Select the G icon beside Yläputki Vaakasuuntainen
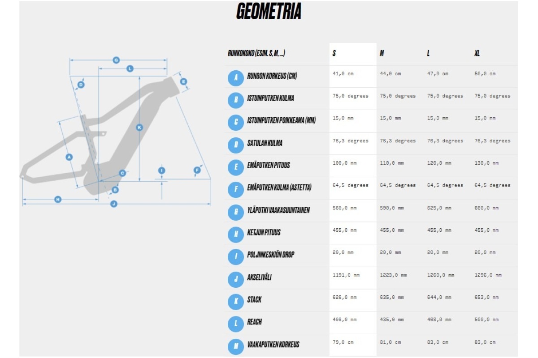Viewport: 538px width, 358px height. (x=236, y=212)
